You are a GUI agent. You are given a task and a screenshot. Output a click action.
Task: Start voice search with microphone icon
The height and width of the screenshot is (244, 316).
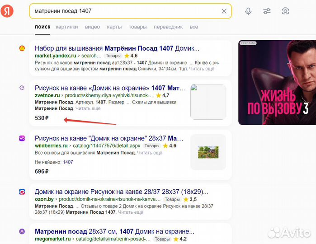point(248,11)
